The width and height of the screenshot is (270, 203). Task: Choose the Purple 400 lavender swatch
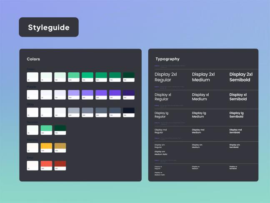point(74,94)
